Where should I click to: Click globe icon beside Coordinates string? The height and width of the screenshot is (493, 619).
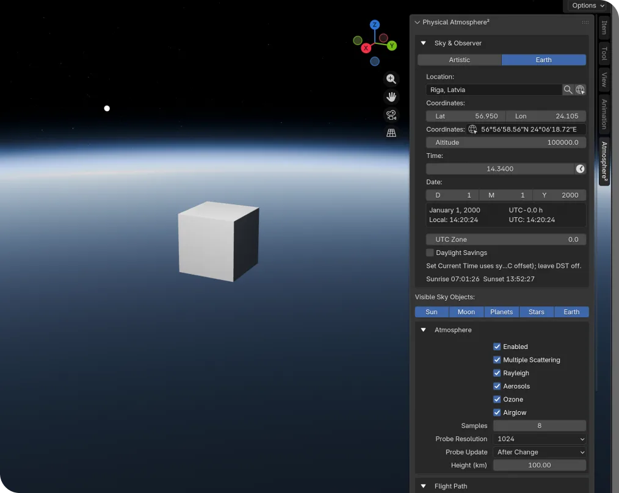pyautogui.click(x=472, y=129)
